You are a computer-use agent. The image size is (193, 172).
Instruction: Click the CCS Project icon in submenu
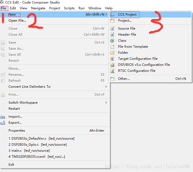(113, 15)
